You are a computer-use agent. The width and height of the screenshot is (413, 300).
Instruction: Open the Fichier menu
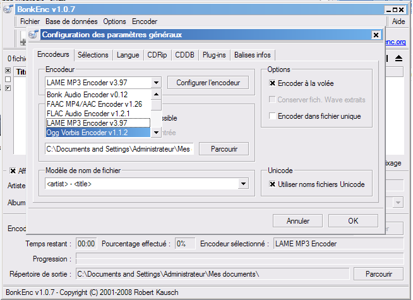[x=30, y=21]
